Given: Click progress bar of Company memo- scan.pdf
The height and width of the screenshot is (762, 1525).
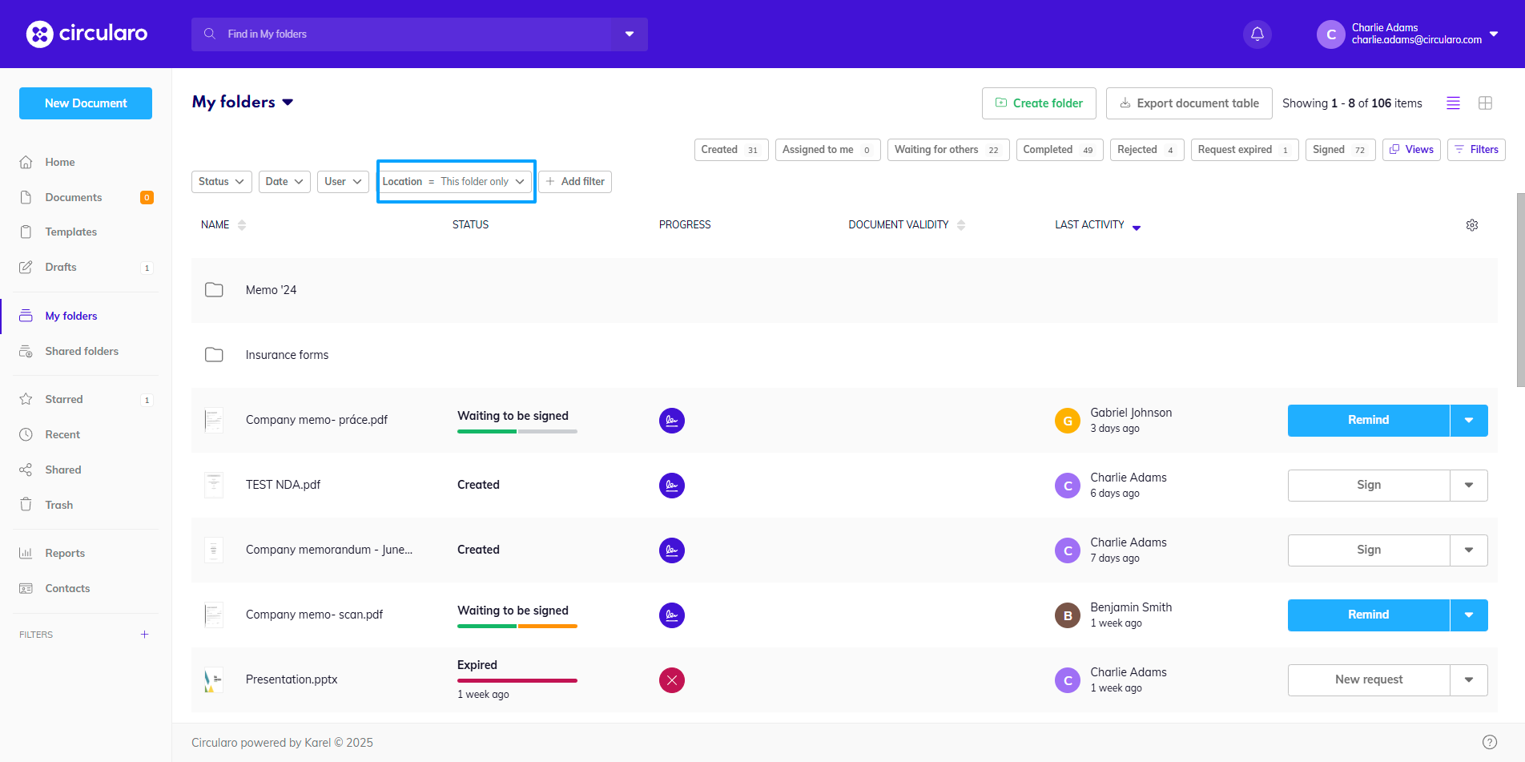Looking at the screenshot, I should coord(517,626).
